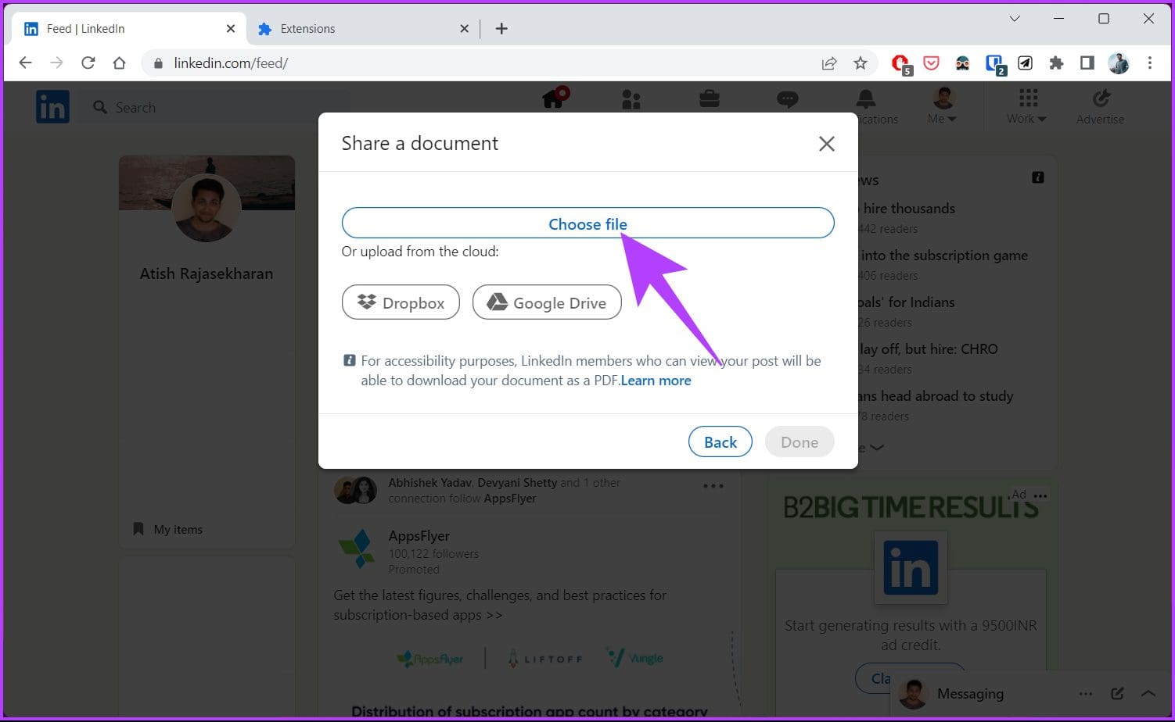Open news item about subscription game
The image size is (1175, 722).
tap(944, 256)
